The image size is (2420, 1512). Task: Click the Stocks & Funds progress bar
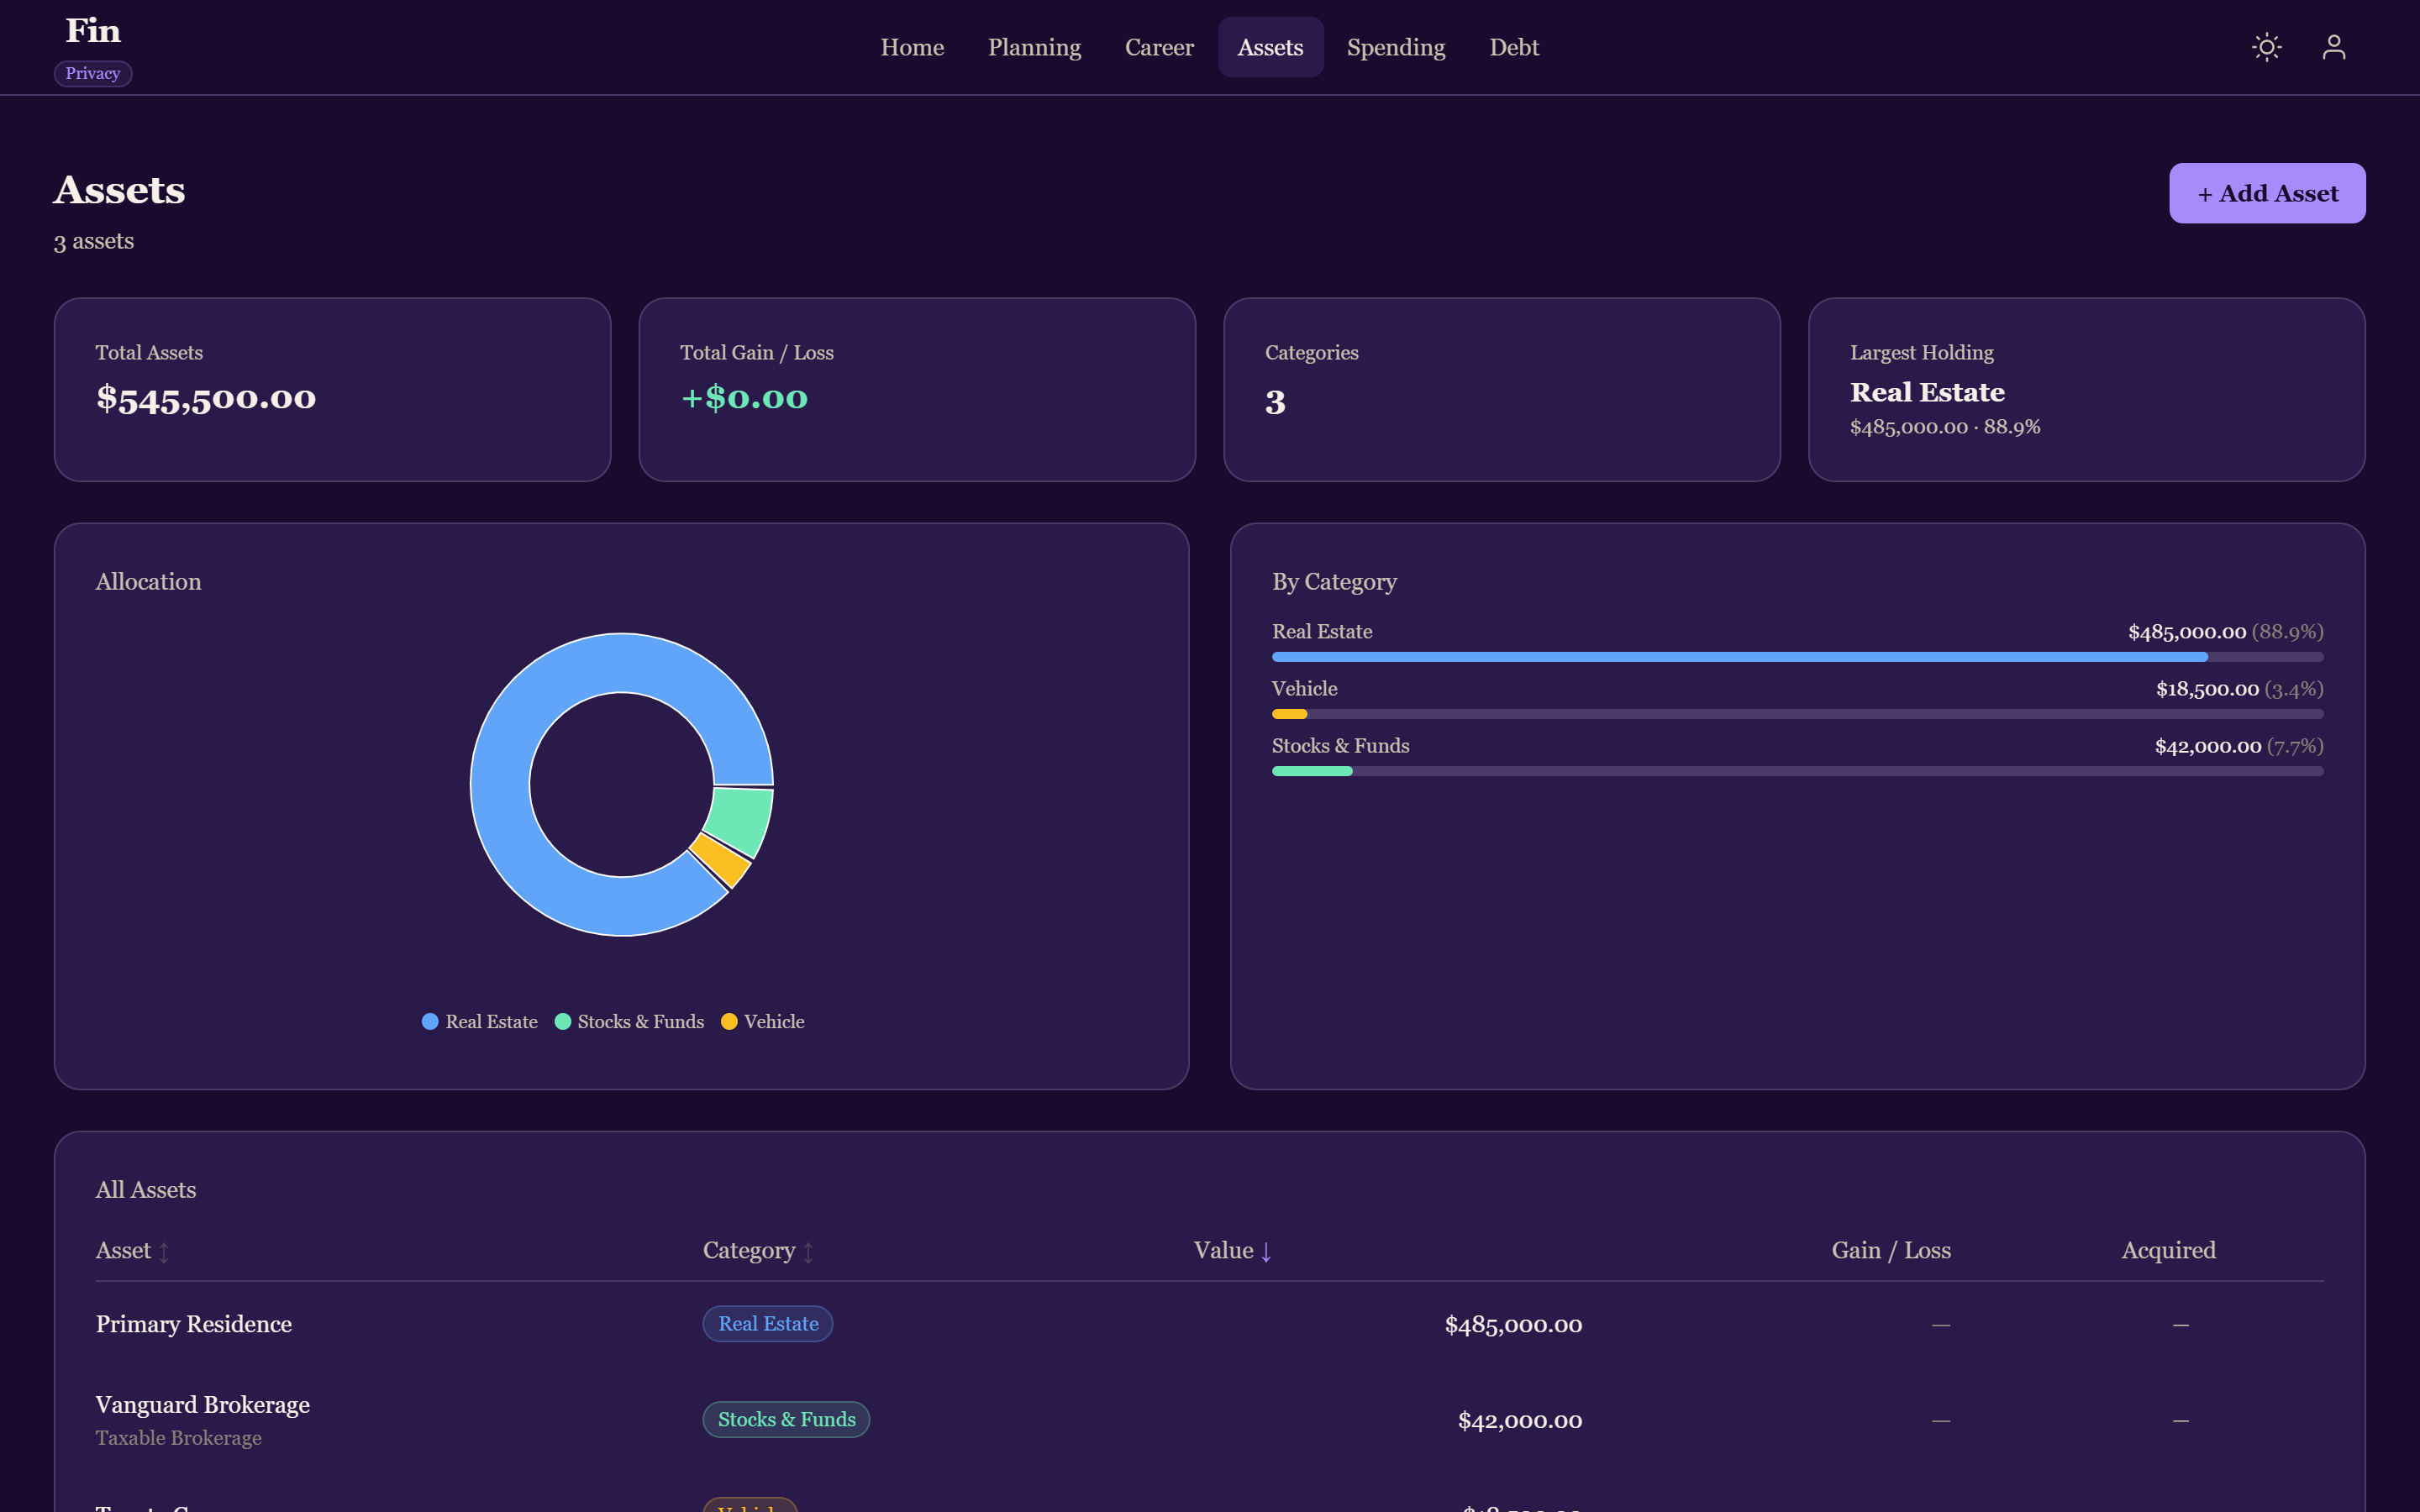pyautogui.click(x=1797, y=771)
